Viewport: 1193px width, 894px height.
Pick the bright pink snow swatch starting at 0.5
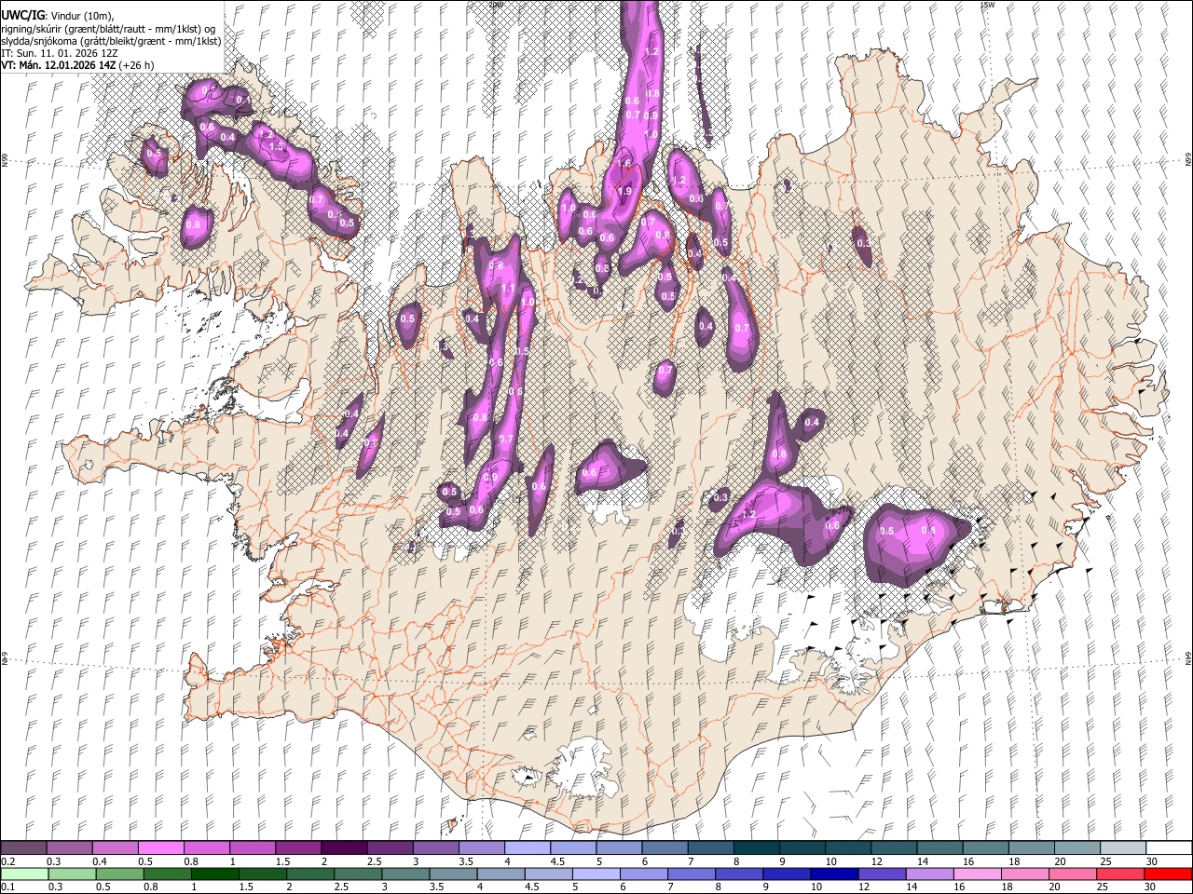click(x=160, y=848)
